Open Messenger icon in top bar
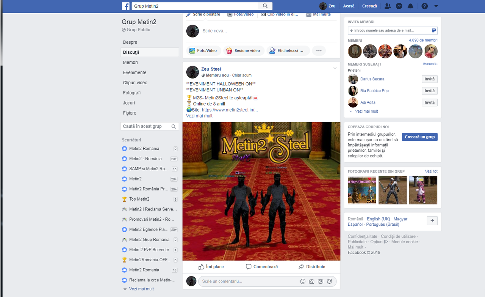 (399, 6)
